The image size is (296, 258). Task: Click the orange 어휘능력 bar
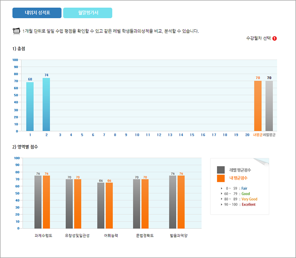pos(109,205)
